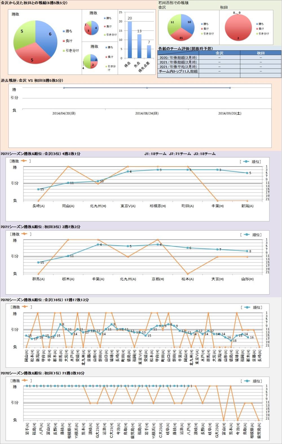
Task: Click orange 勝敗 legend marker in 2020 秋田 chart
Action: click(x=25, y=380)
